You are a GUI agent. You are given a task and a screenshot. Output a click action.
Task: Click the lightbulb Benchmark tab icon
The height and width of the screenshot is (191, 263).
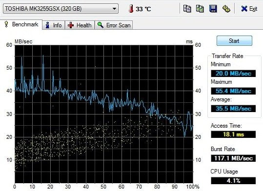(x=6, y=24)
